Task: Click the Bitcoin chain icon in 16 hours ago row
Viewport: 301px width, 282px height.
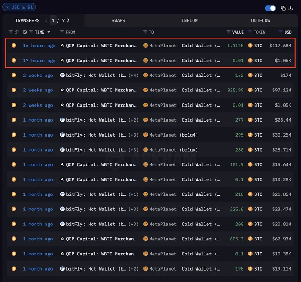Action: point(14,46)
